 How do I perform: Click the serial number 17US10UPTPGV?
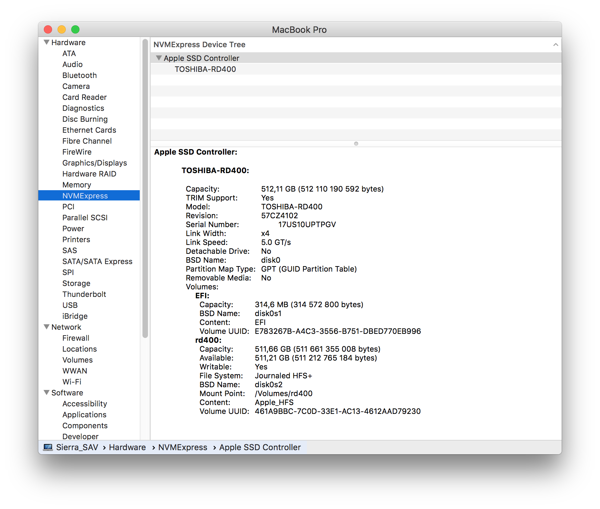coord(307,224)
